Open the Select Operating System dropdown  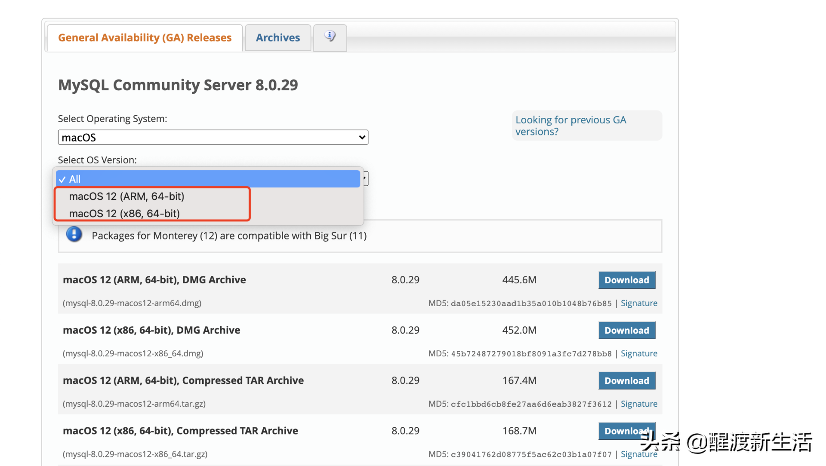pyautogui.click(x=213, y=138)
